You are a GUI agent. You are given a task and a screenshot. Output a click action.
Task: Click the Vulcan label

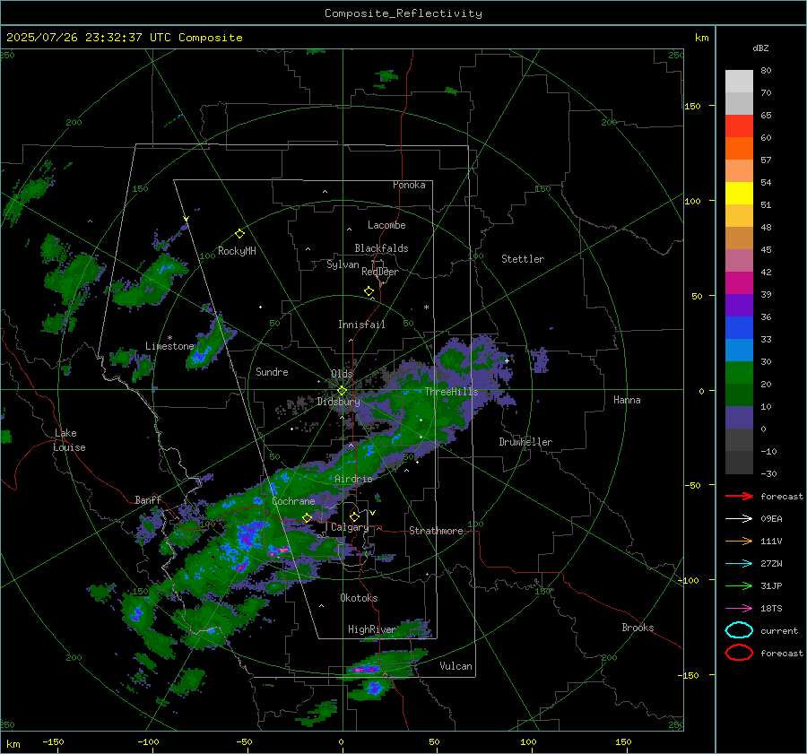(456, 666)
